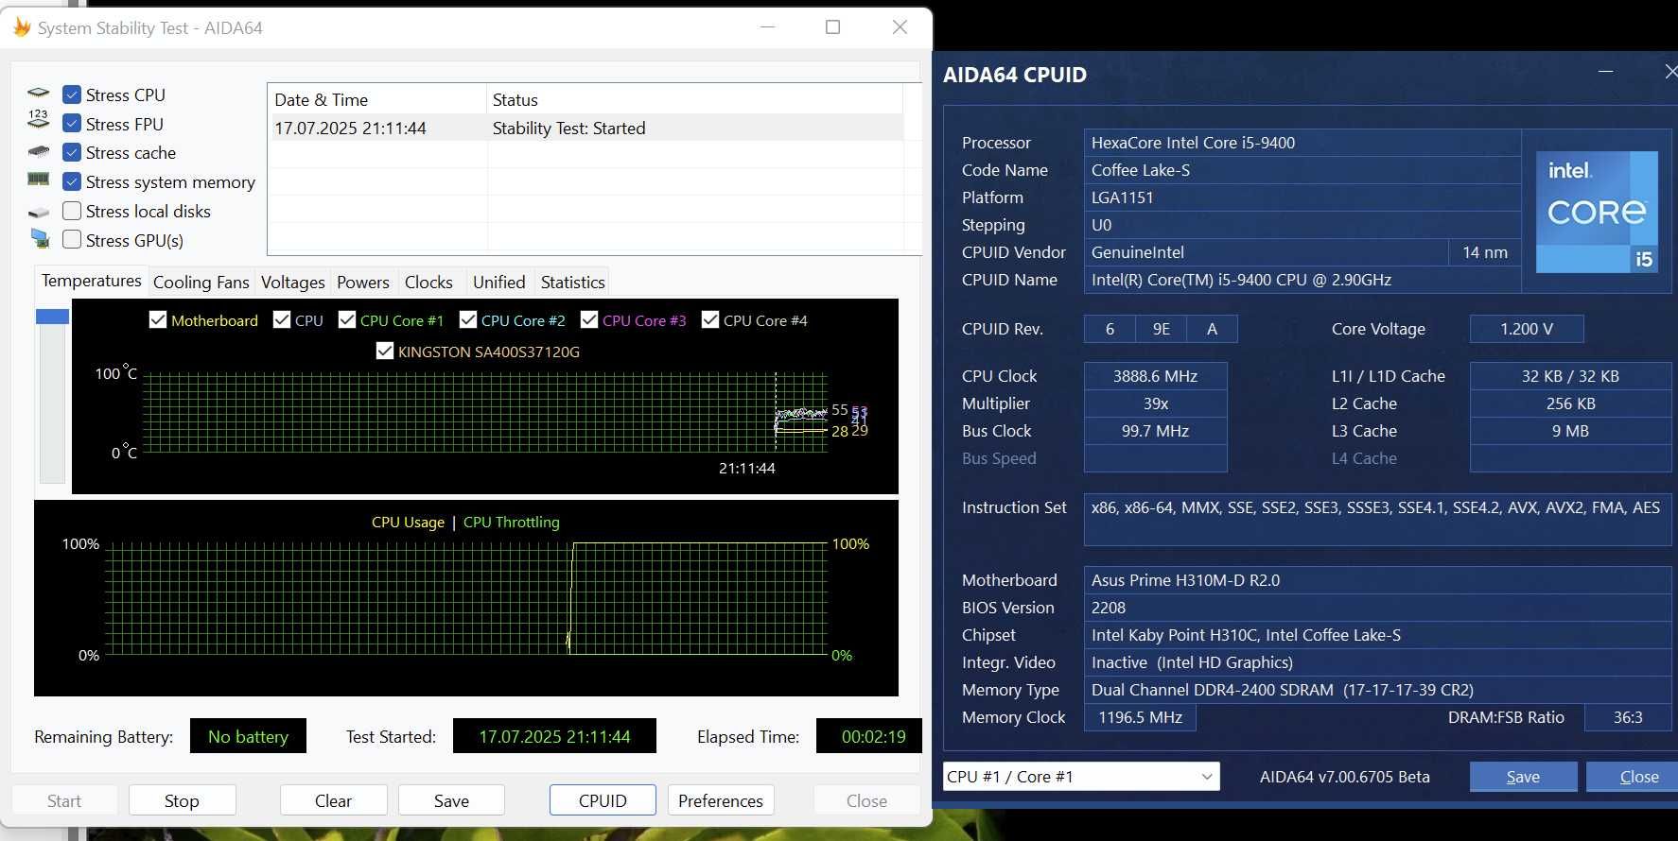Click the 14 nm process value
The image size is (1678, 841).
tap(1485, 252)
